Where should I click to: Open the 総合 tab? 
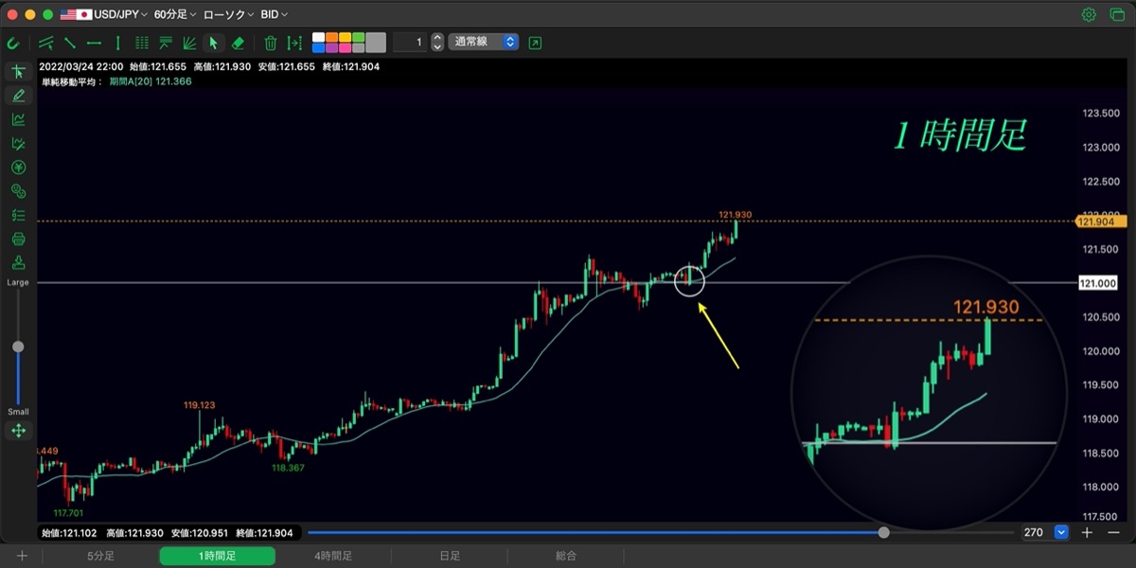pos(566,557)
